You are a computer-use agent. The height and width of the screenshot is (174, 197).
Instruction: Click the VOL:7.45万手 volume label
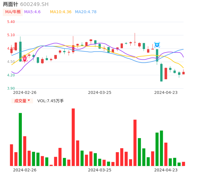pyautogui.click(x=51, y=101)
